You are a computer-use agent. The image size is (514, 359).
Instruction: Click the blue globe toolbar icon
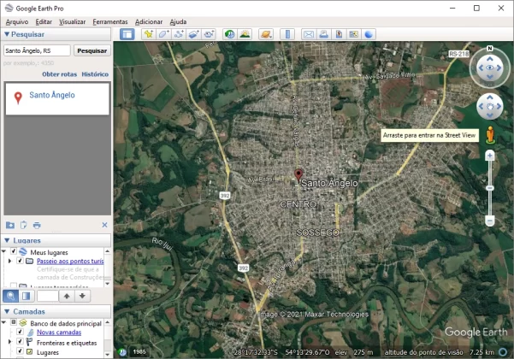pyautogui.click(x=369, y=34)
